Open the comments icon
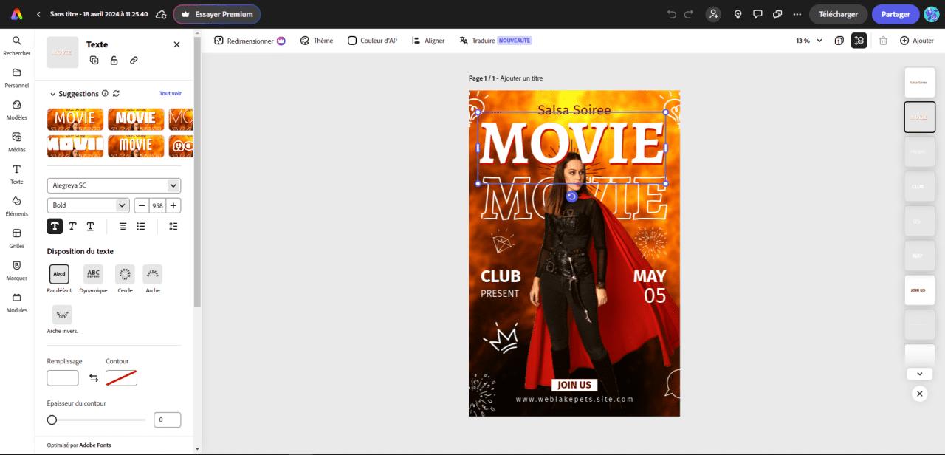The image size is (945, 455). point(757,14)
